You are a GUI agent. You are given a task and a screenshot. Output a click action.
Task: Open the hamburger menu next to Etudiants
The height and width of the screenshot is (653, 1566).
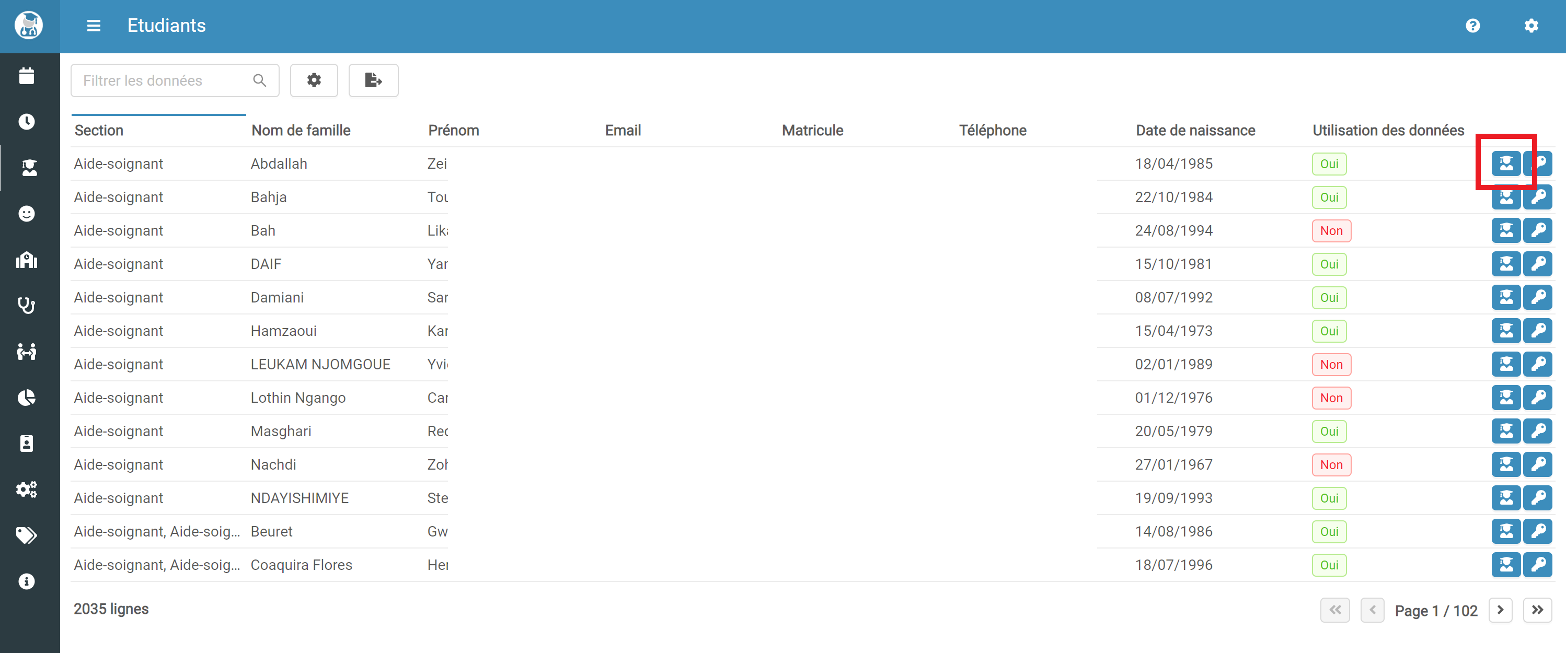tap(94, 26)
